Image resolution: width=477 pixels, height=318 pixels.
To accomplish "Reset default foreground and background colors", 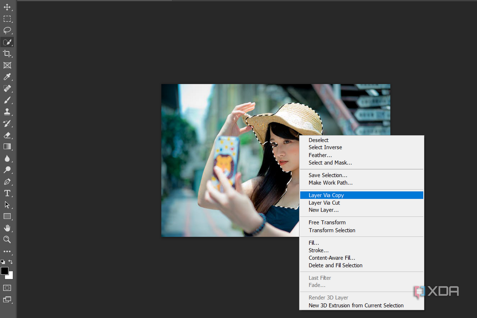I will 3,262.
